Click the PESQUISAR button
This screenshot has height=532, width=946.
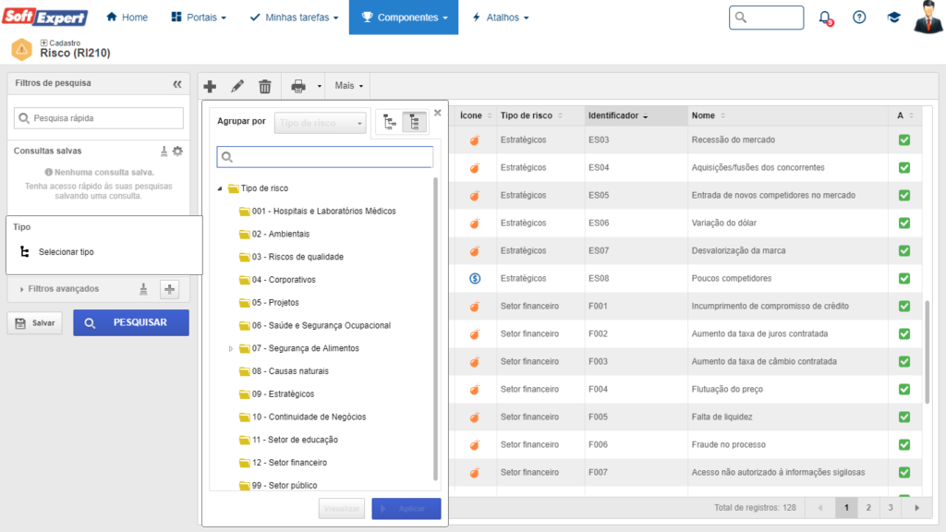pyautogui.click(x=131, y=322)
